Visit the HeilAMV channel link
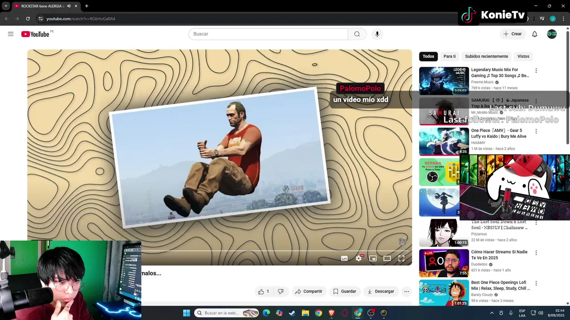Screen dimensions: 570x320 [x=478, y=143]
